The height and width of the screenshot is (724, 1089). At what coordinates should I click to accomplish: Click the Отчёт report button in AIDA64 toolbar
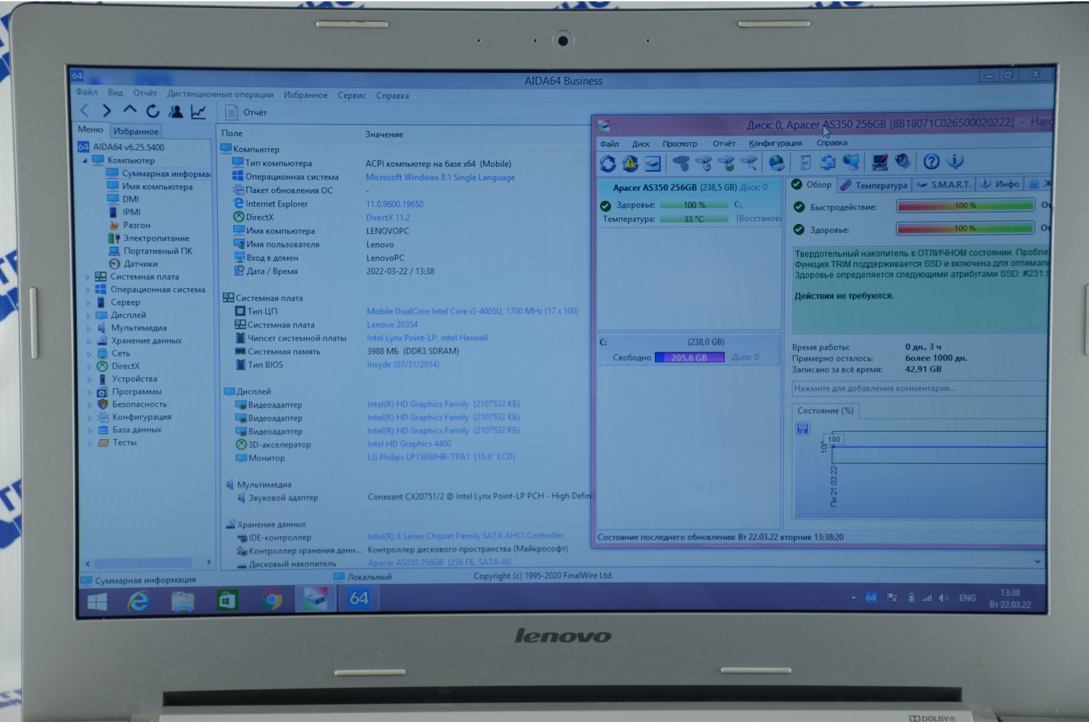click(246, 113)
